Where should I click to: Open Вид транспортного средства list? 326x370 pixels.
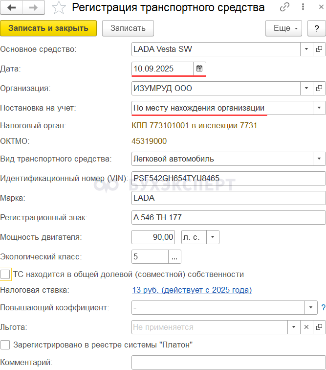click(319, 159)
